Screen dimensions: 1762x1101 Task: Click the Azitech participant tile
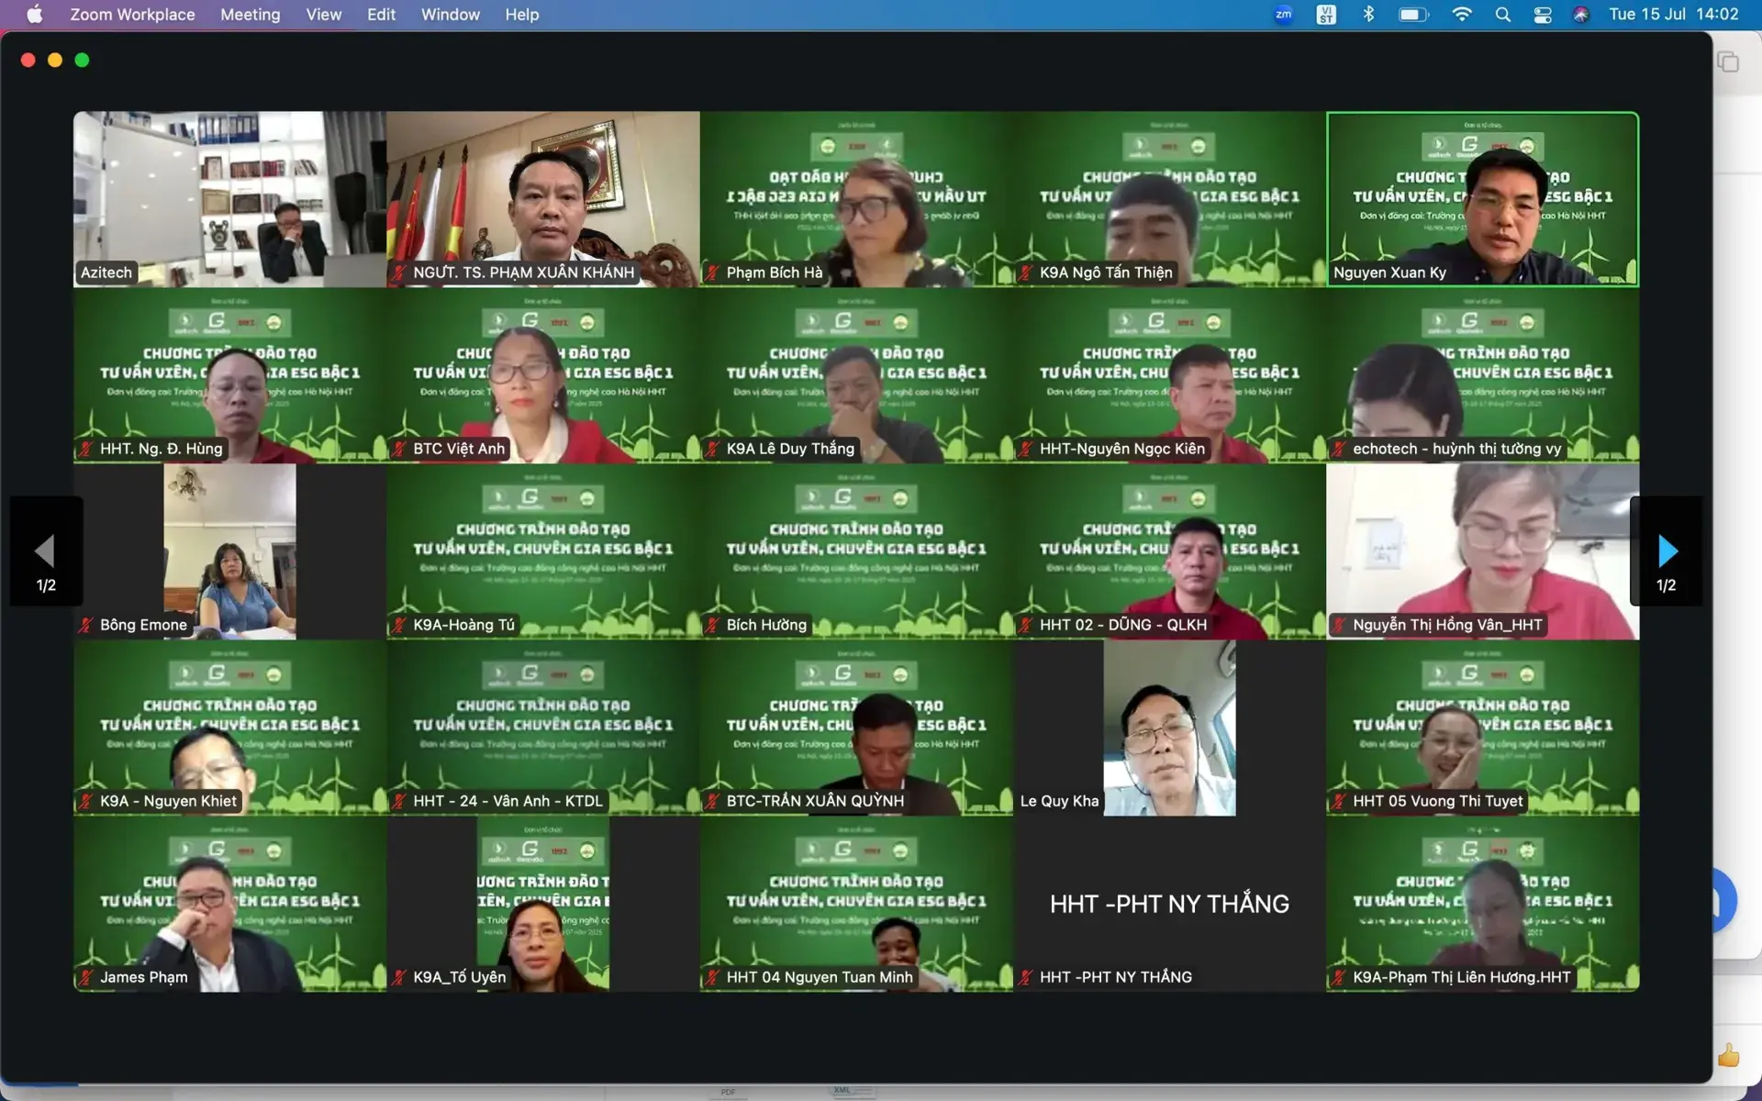pyautogui.click(x=229, y=199)
